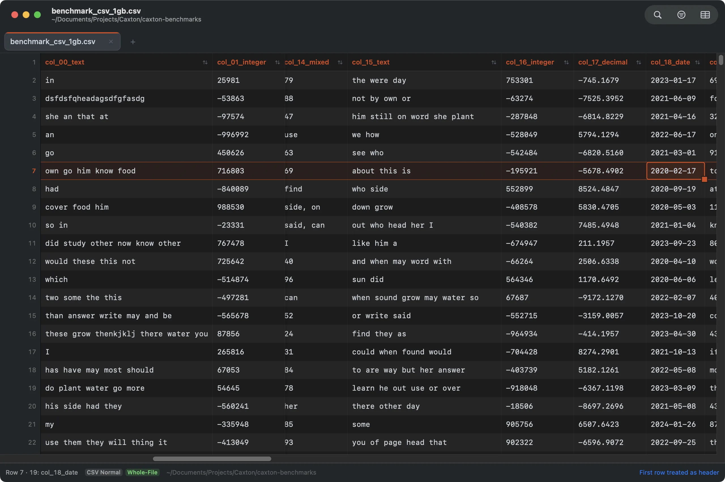Viewport: 725px width, 482px height.
Task: Select cell 'use them they will thing it'
Action: coord(127,442)
